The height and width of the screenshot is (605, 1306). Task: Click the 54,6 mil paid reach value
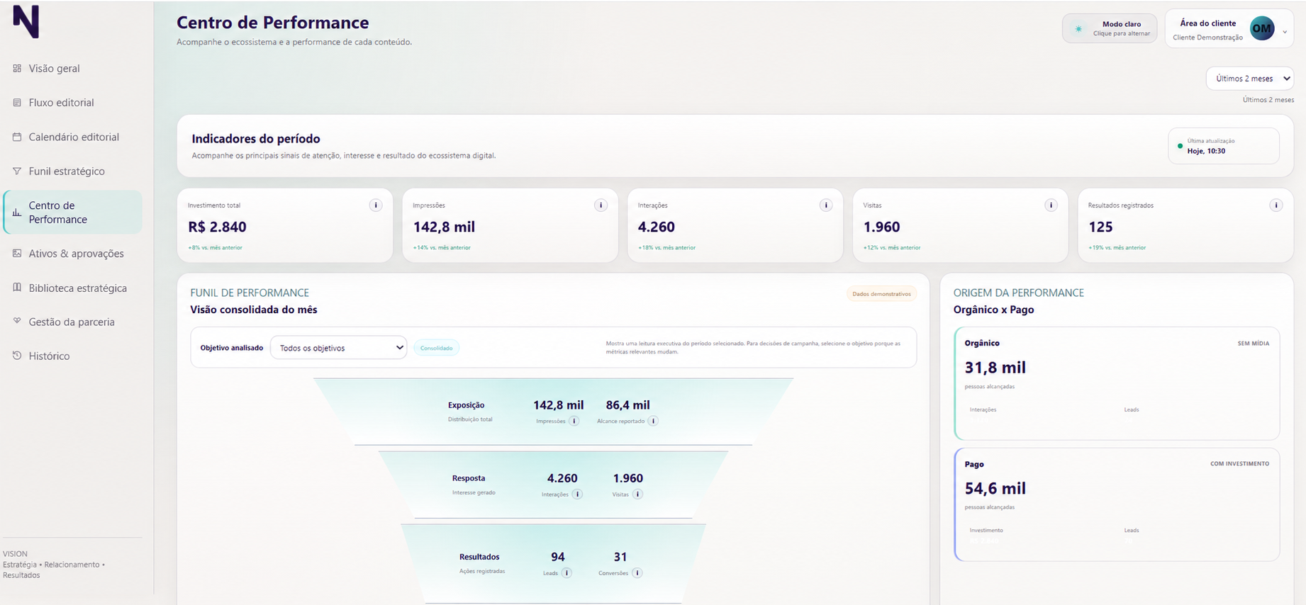995,489
